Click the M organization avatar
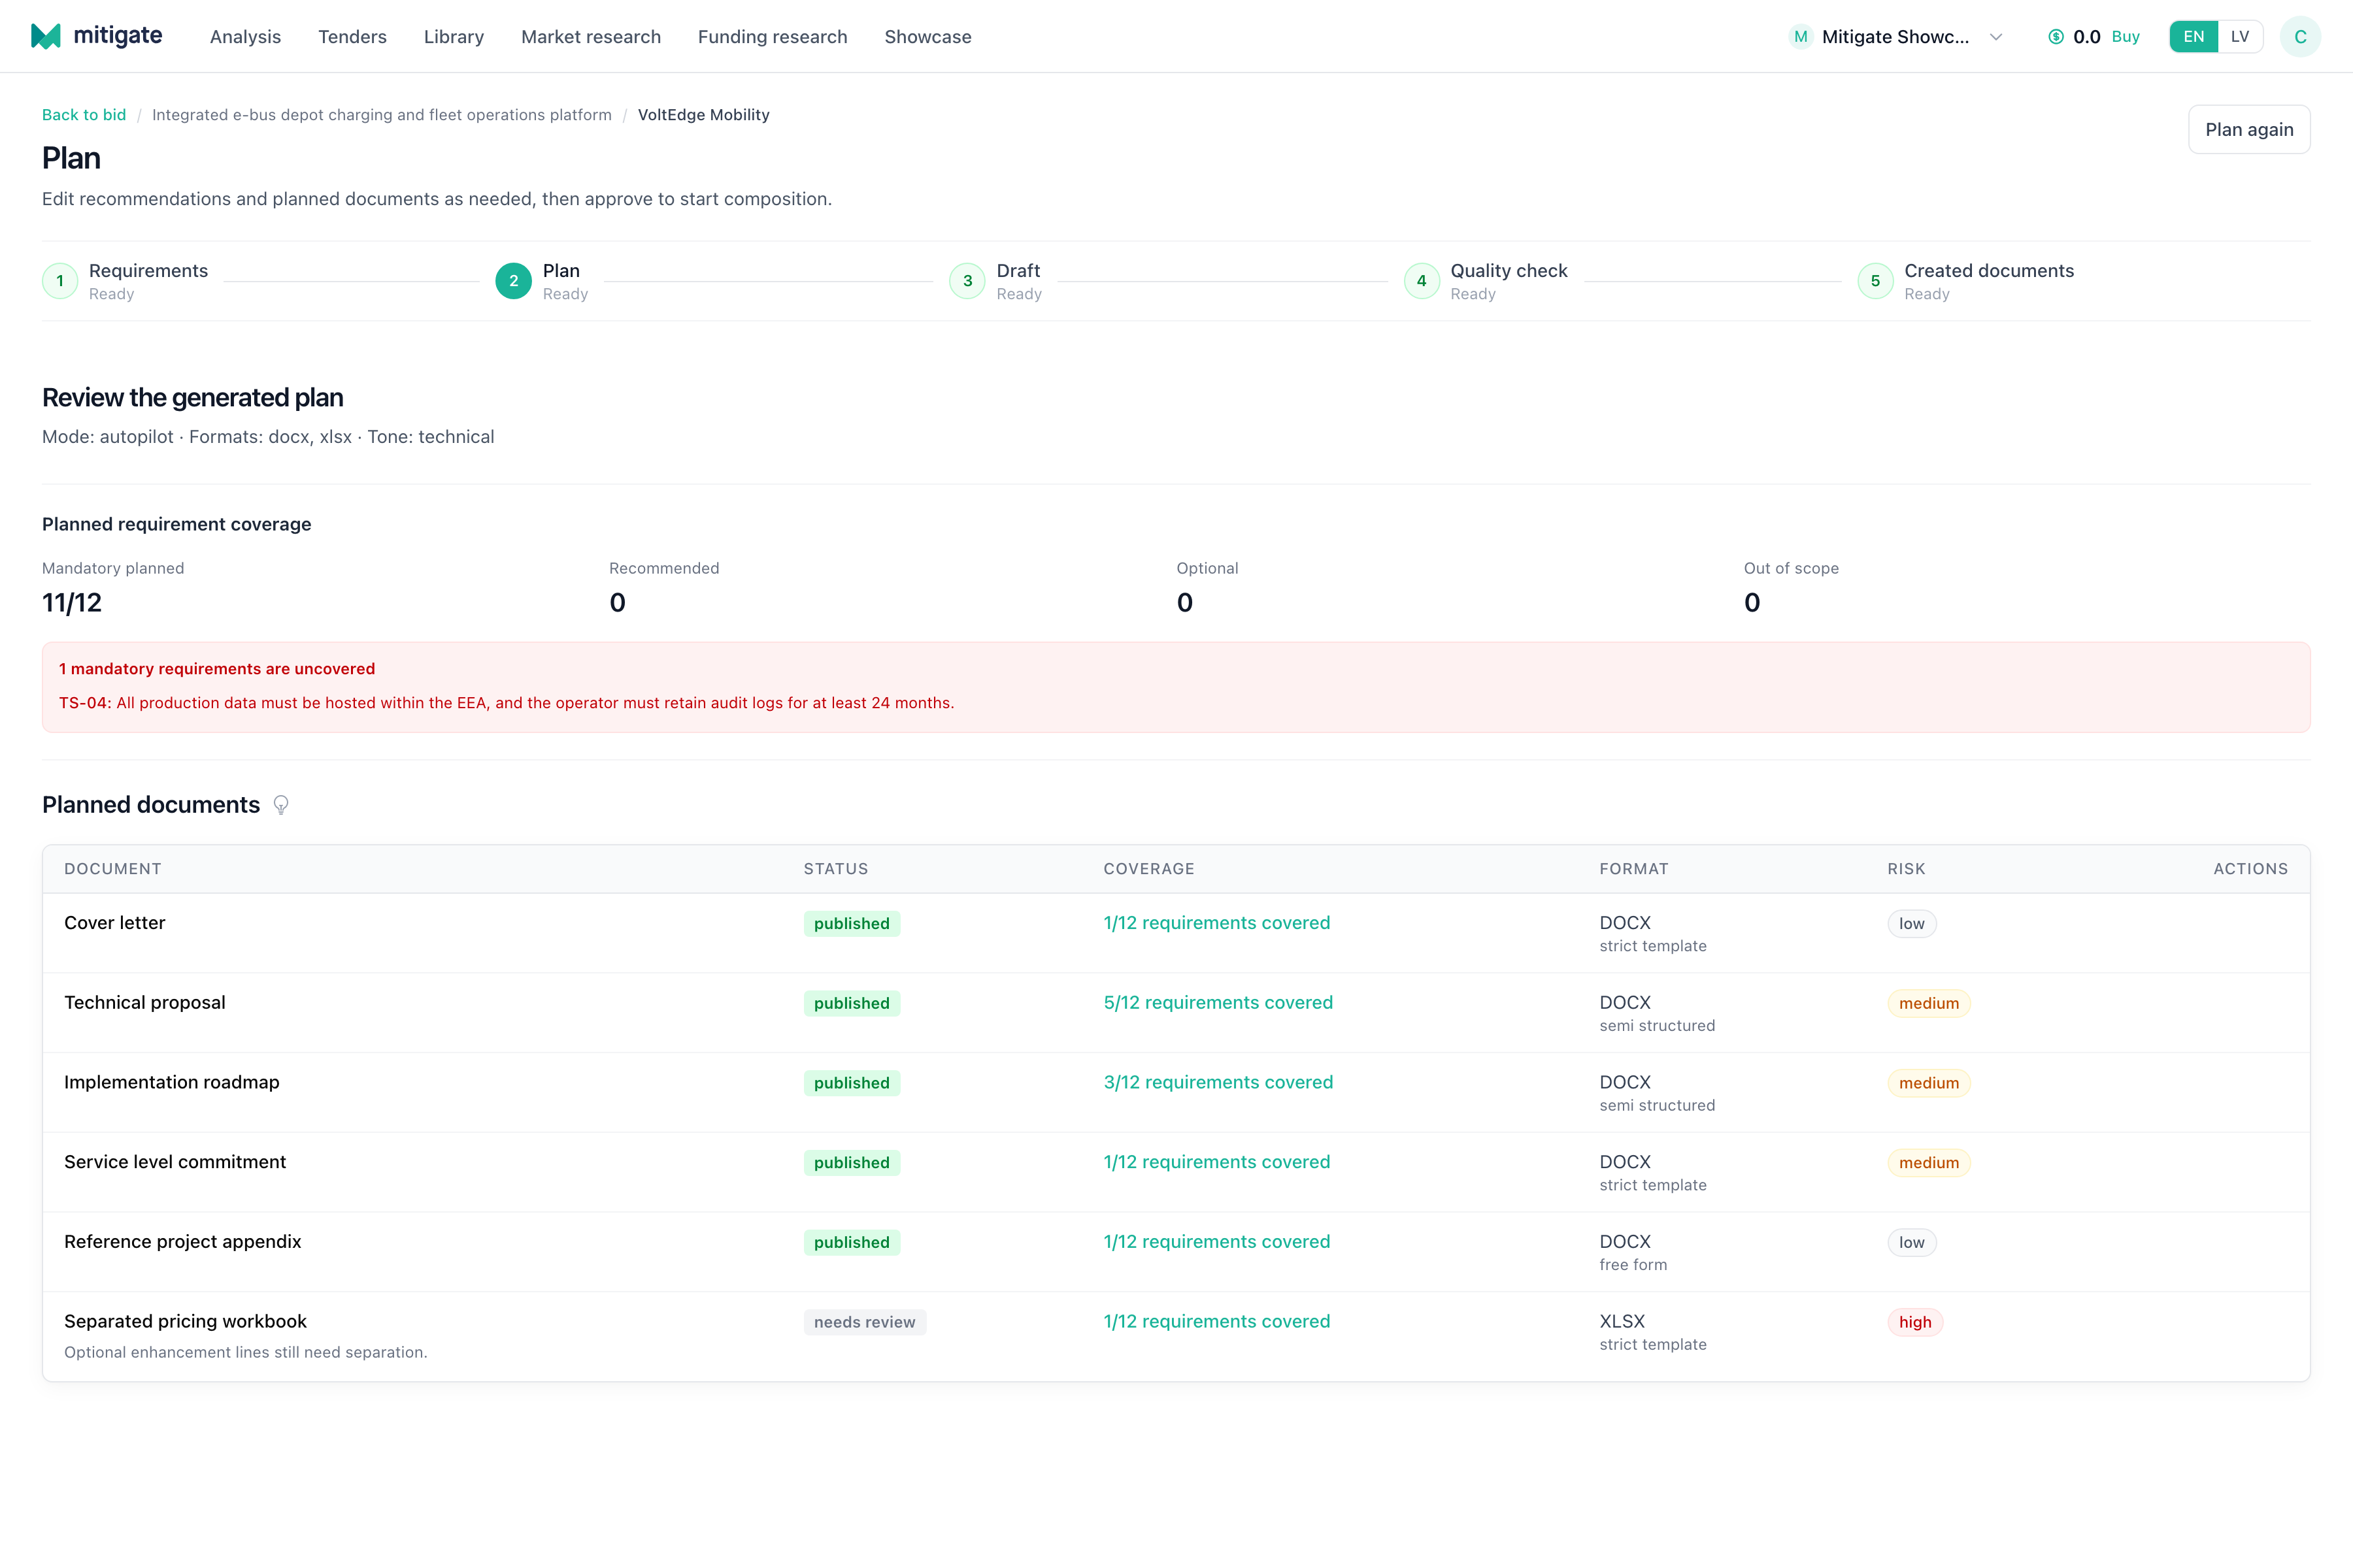 tap(1801, 37)
